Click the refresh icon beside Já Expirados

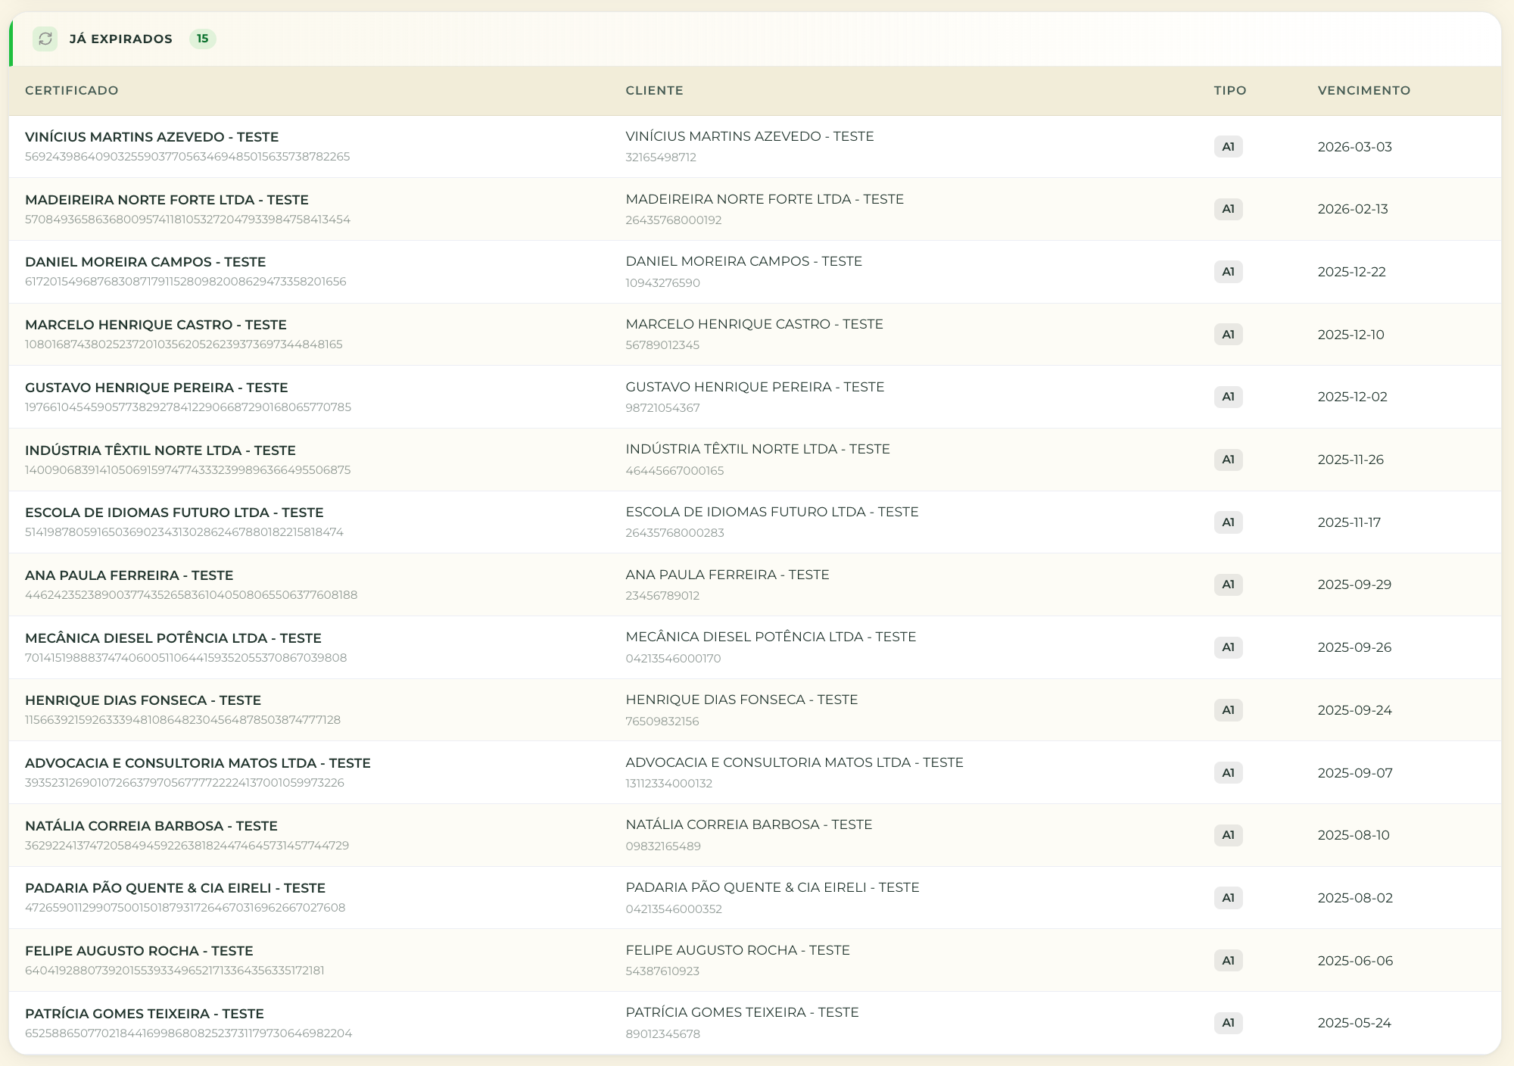[45, 39]
